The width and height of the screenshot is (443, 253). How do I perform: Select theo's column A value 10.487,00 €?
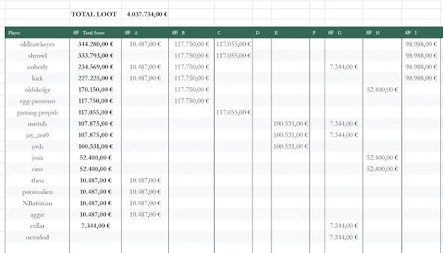coord(145,180)
